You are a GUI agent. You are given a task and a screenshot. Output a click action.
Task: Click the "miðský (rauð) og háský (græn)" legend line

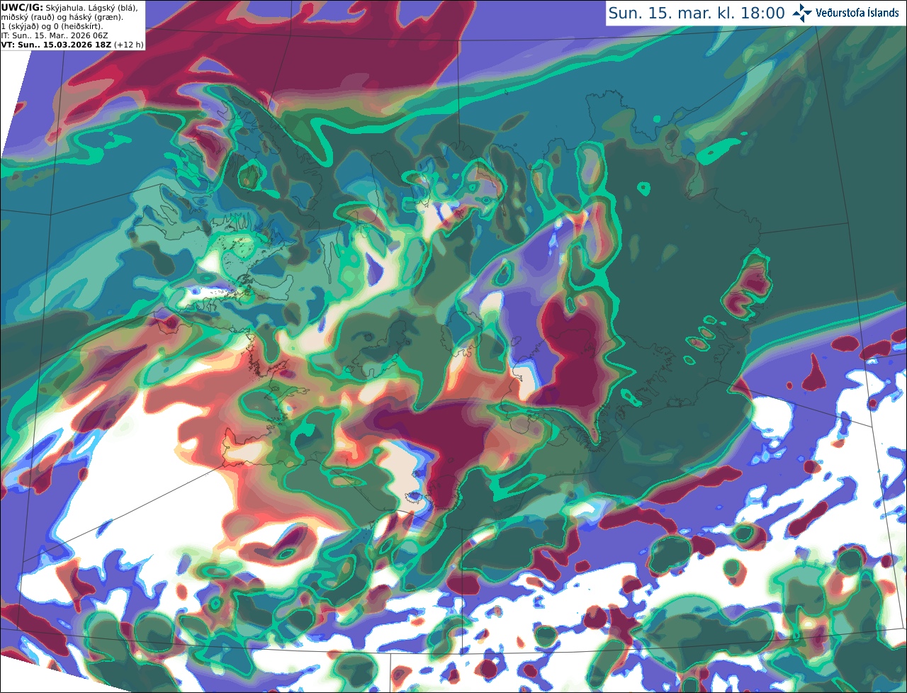tap(62, 17)
